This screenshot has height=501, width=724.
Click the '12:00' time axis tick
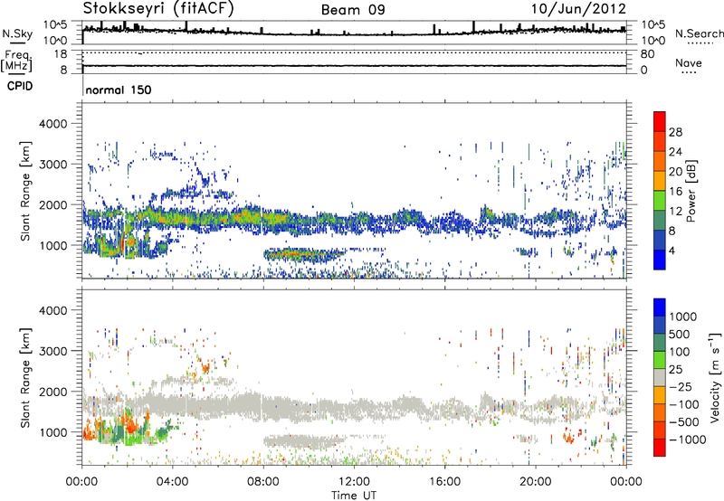[354, 482]
